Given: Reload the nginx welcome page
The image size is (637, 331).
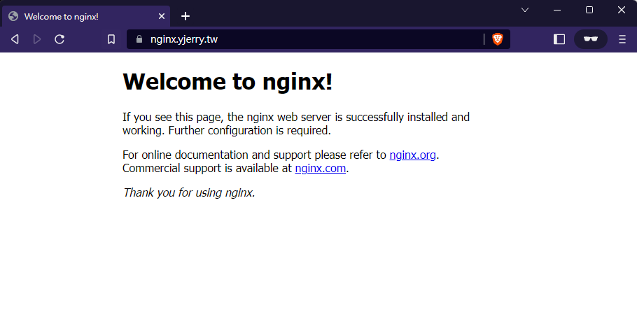Looking at the screenshot, I should [59, 39].
